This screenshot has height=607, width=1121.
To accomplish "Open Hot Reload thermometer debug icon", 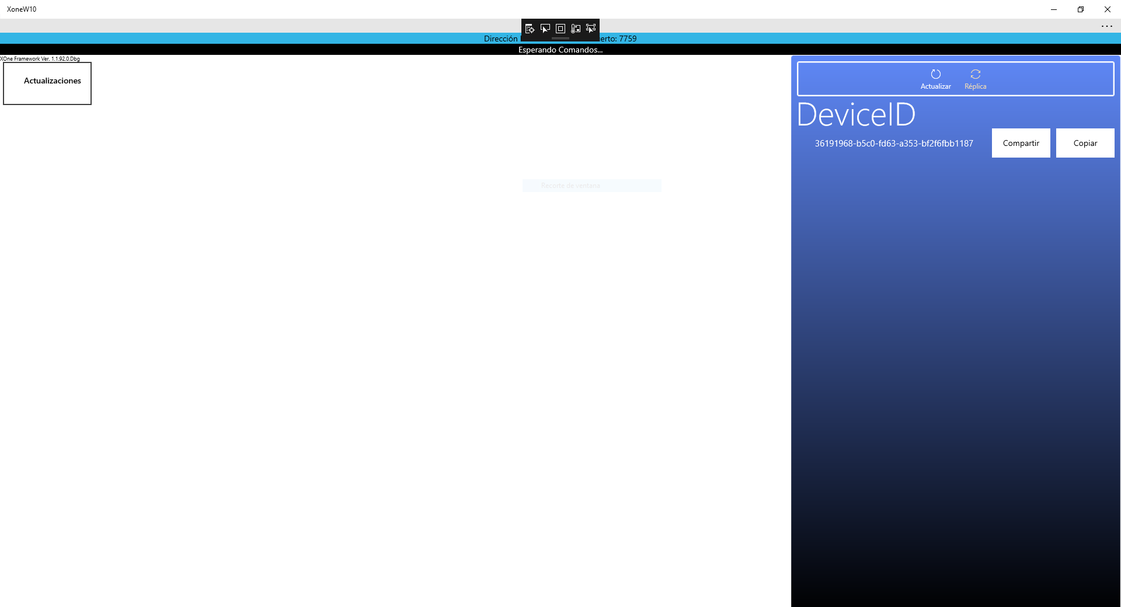I will point(576,29).
